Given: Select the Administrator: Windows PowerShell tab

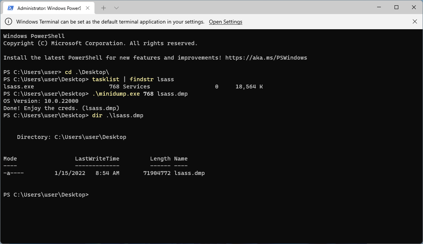Looking at the screenshot, I should pyautogui.click(x=49, y=8).
